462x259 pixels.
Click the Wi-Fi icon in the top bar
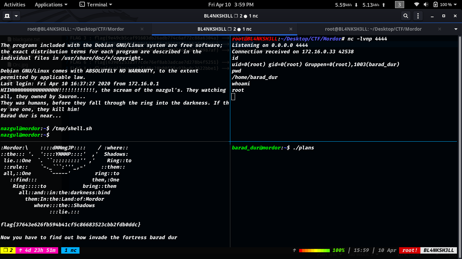point(417,5)
